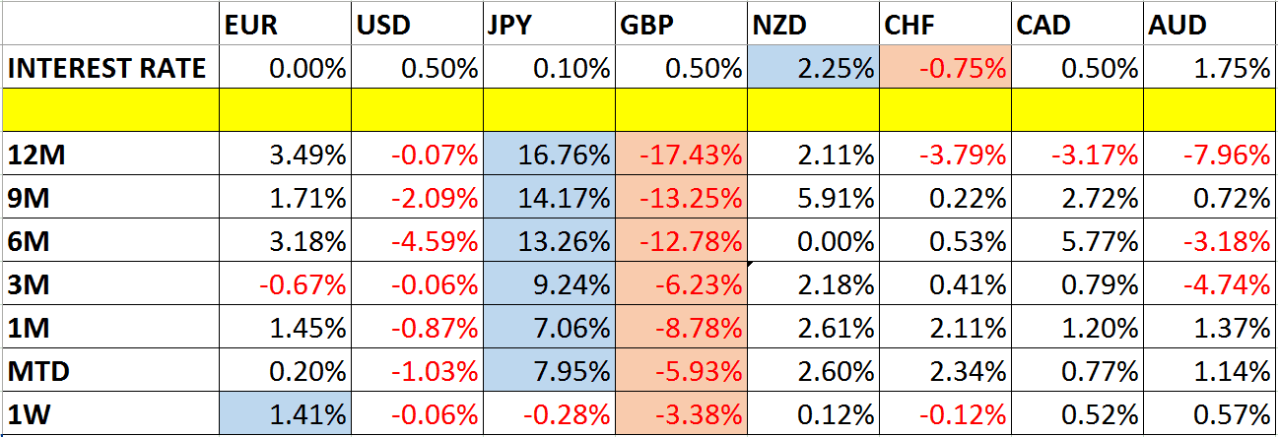1278x437 pixels.
Task: Select the EUR 1W value 1.41%
Action: (284, 414)
